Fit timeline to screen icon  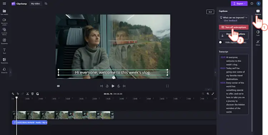[x=213, y=94]
